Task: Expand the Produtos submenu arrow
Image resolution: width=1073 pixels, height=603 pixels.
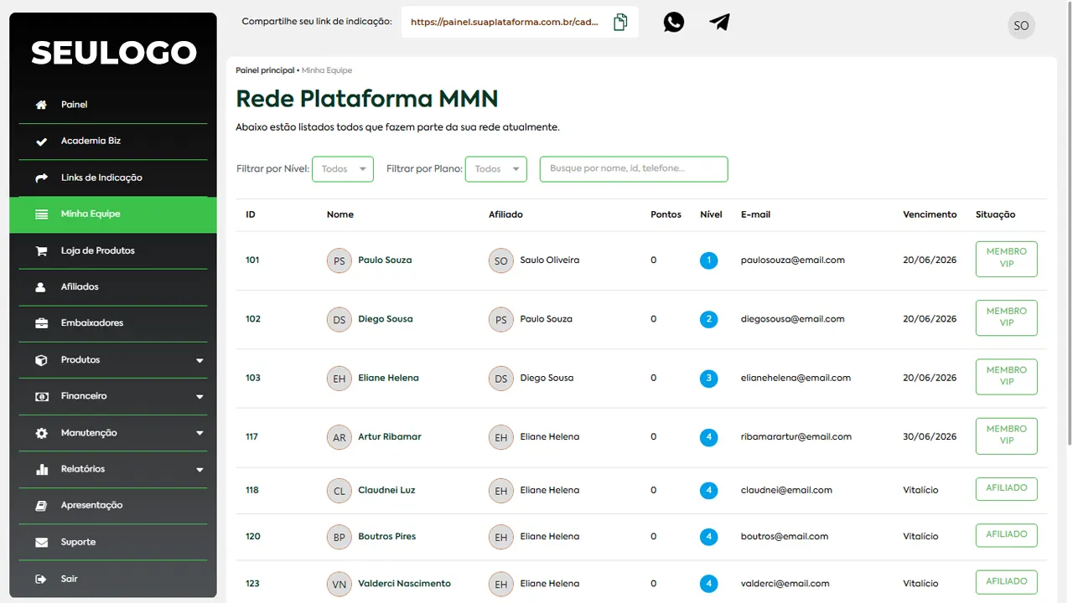Action: (200, 361)
